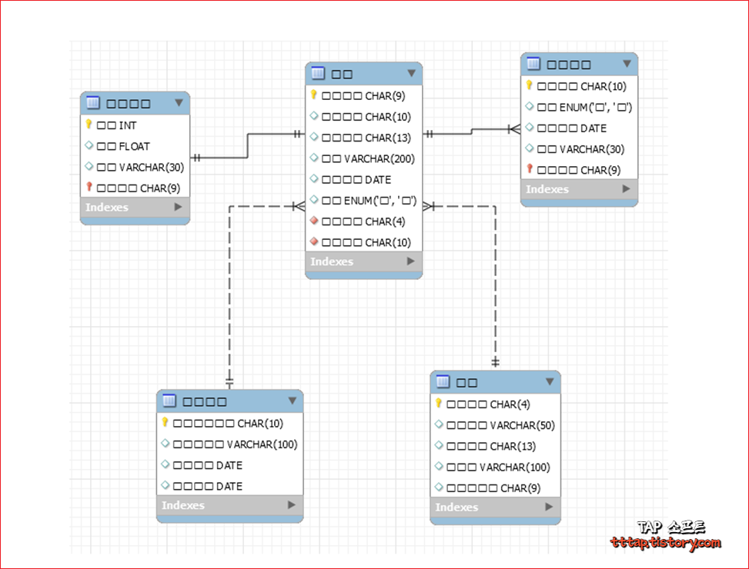Expand Indexes in the VARCHAR(50) table

549,507
